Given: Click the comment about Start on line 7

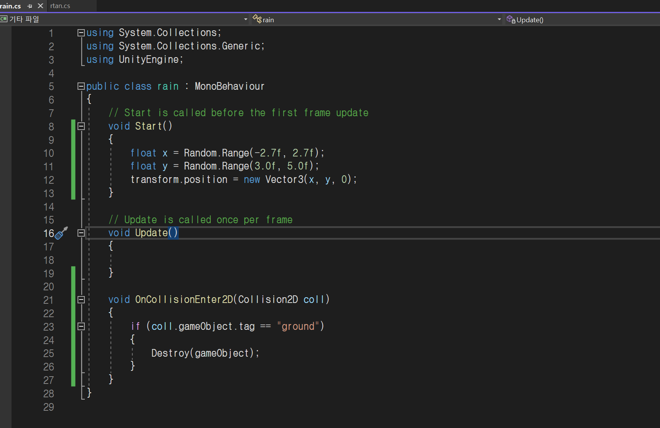Looking at the screenshot, I should (x=238, y=113).
